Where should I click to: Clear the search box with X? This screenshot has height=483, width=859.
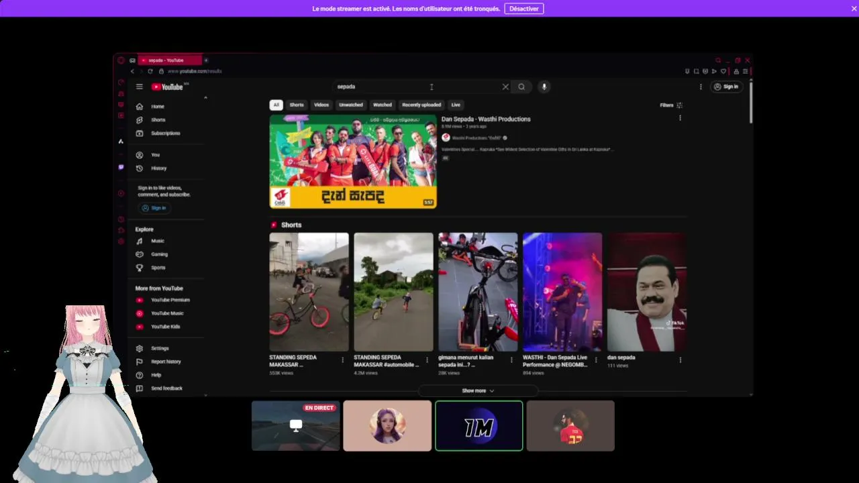coord(505,87)
